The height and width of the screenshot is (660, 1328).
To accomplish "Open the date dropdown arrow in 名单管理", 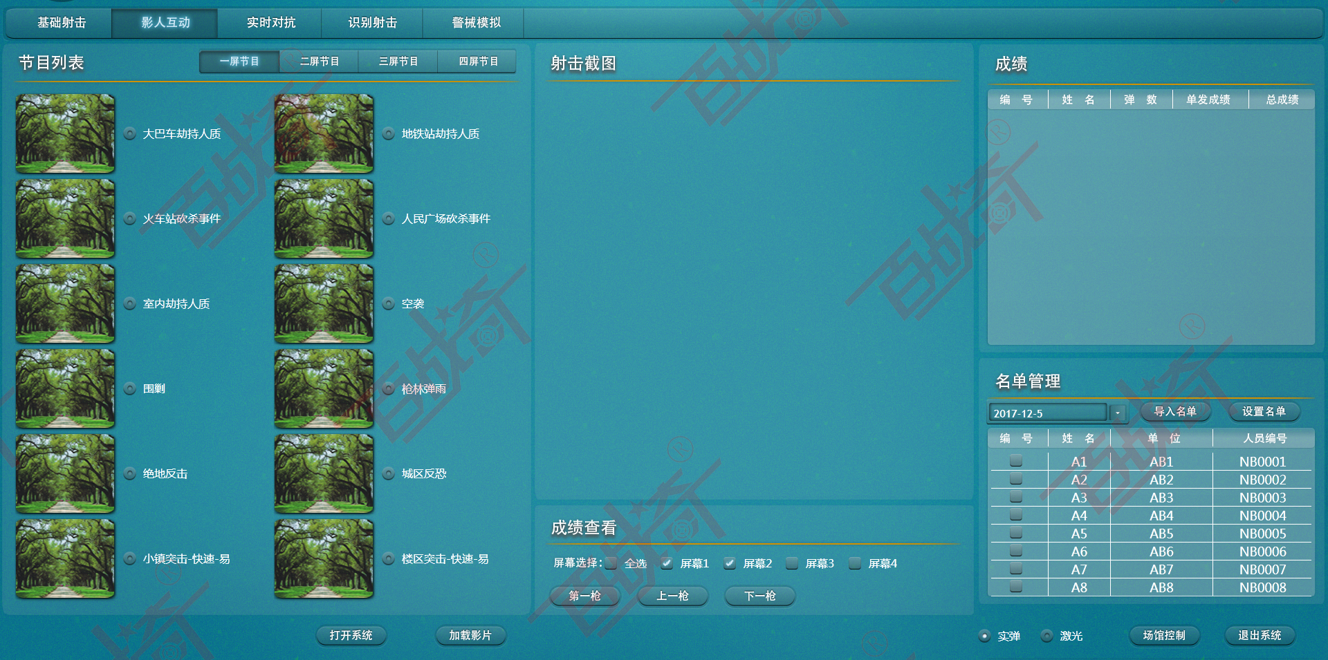I will tap(1118, 413).
